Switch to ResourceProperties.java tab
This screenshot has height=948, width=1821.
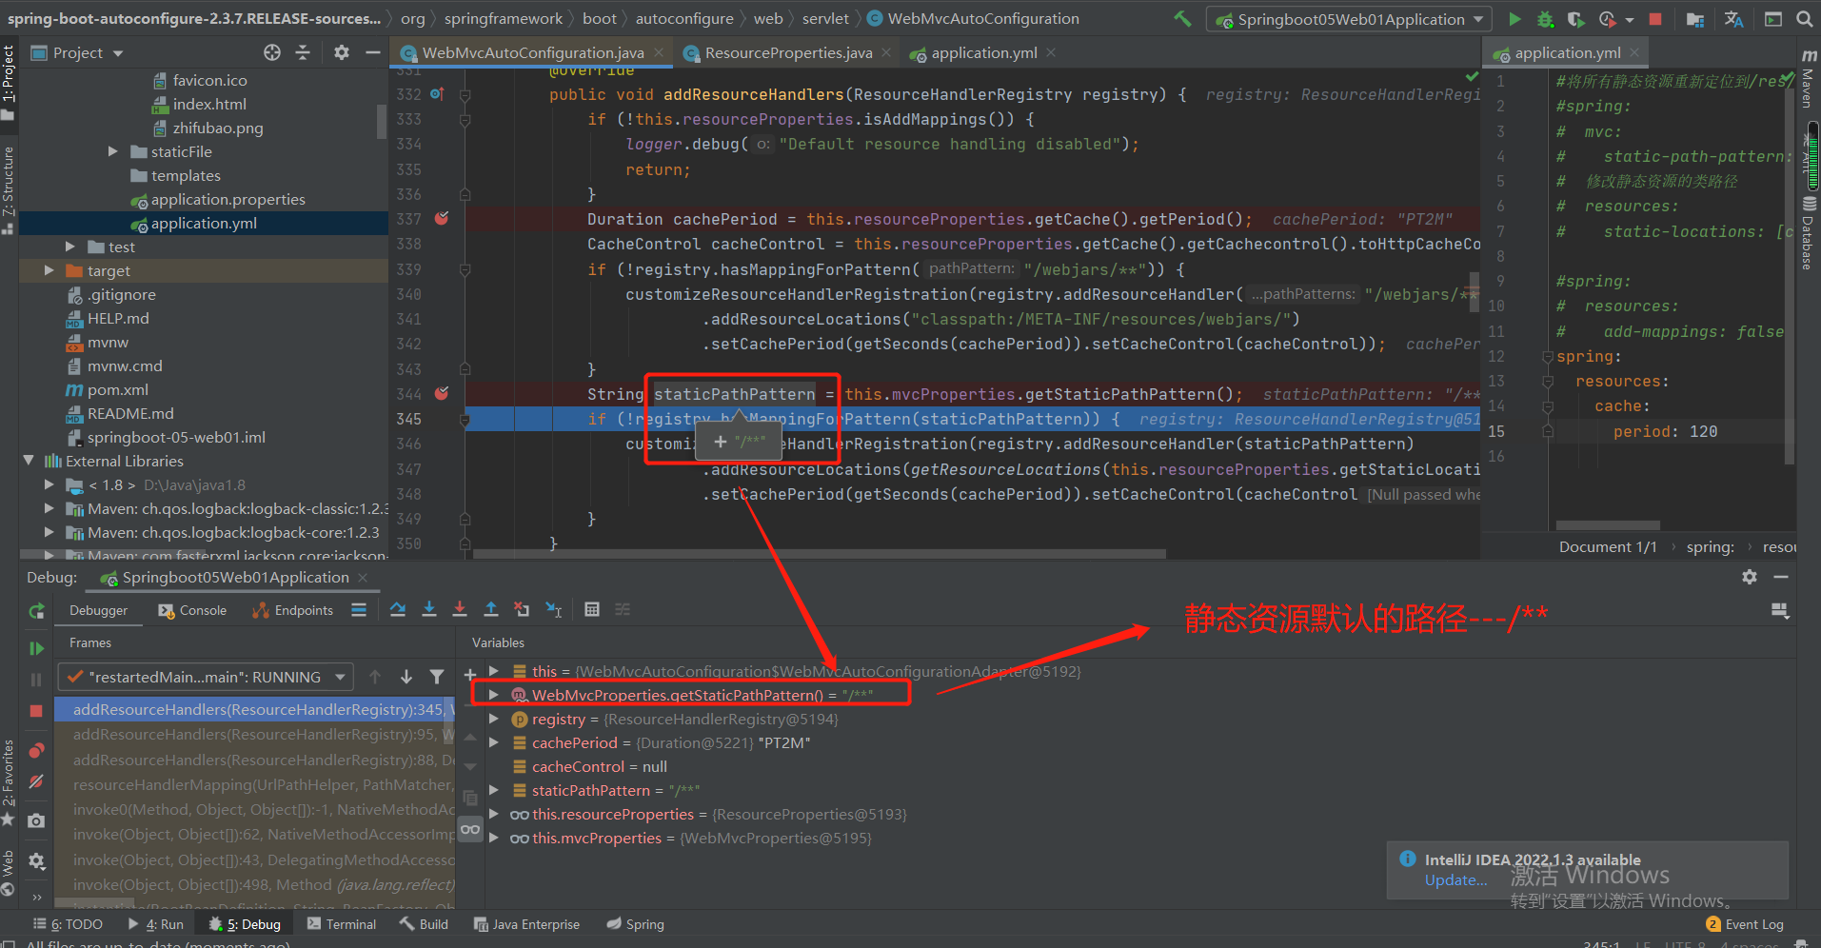coord(788,53)
